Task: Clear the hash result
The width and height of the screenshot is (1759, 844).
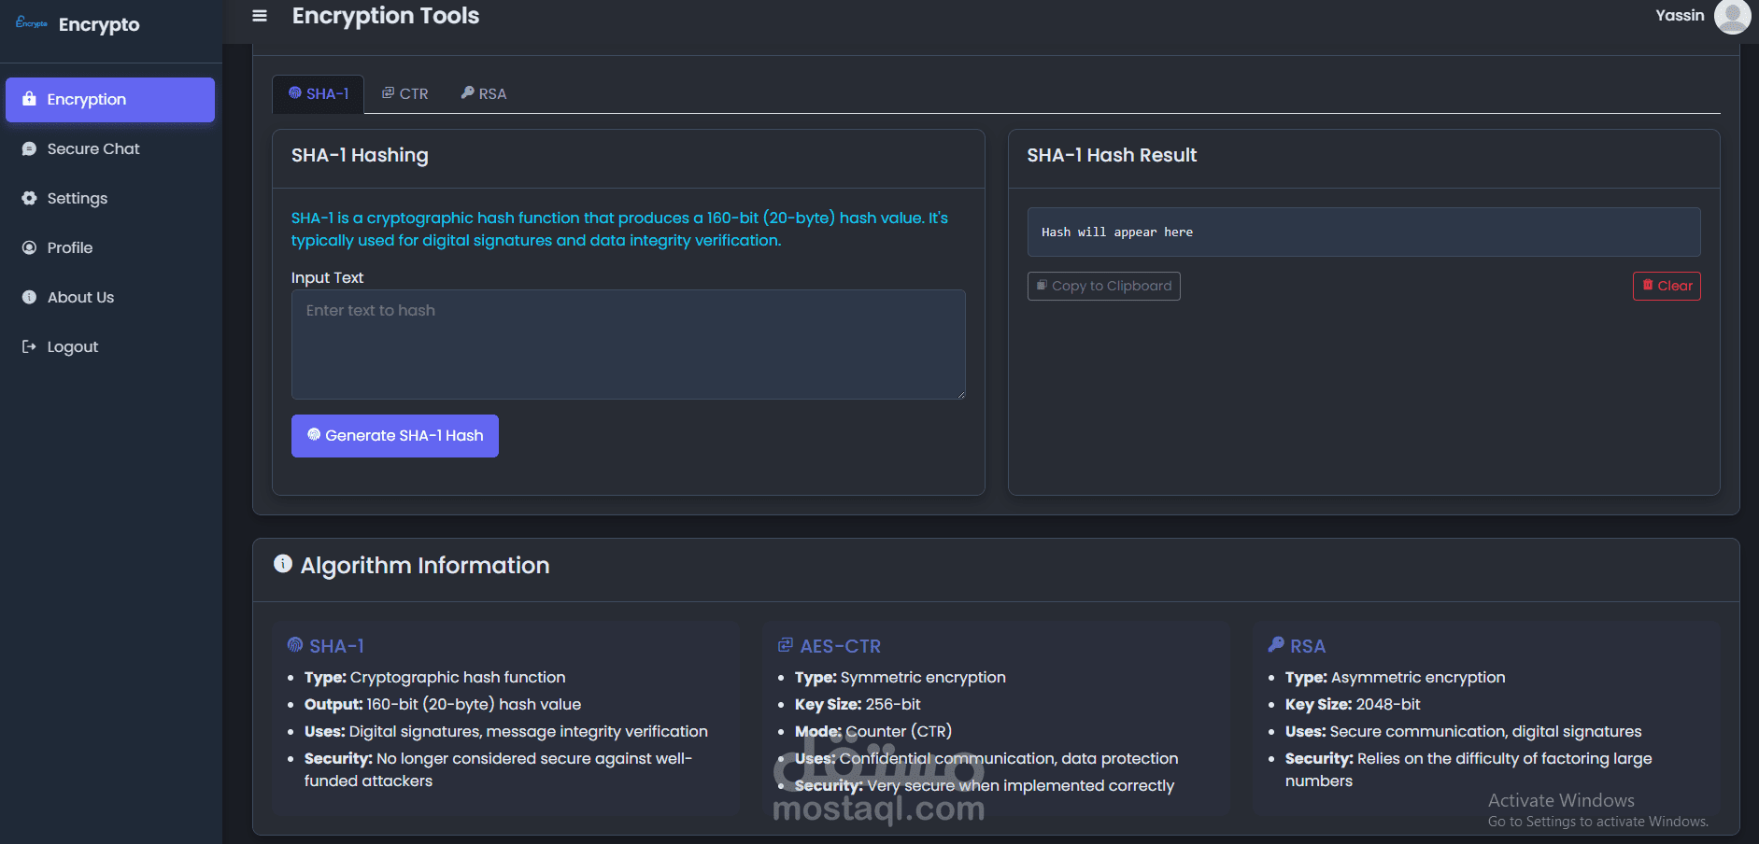Action: point(1667,287)
